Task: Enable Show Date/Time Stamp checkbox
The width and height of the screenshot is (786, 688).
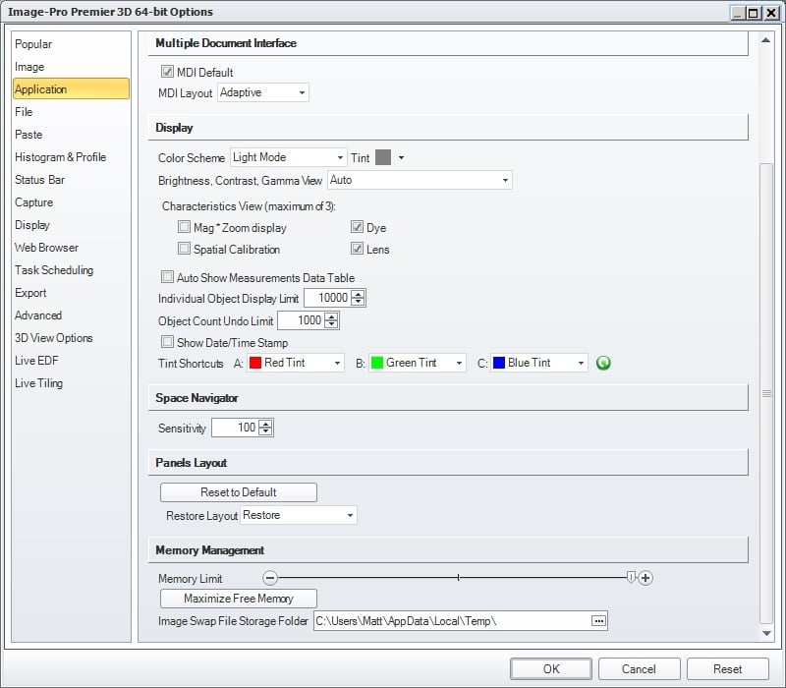Action: (167, 342)
